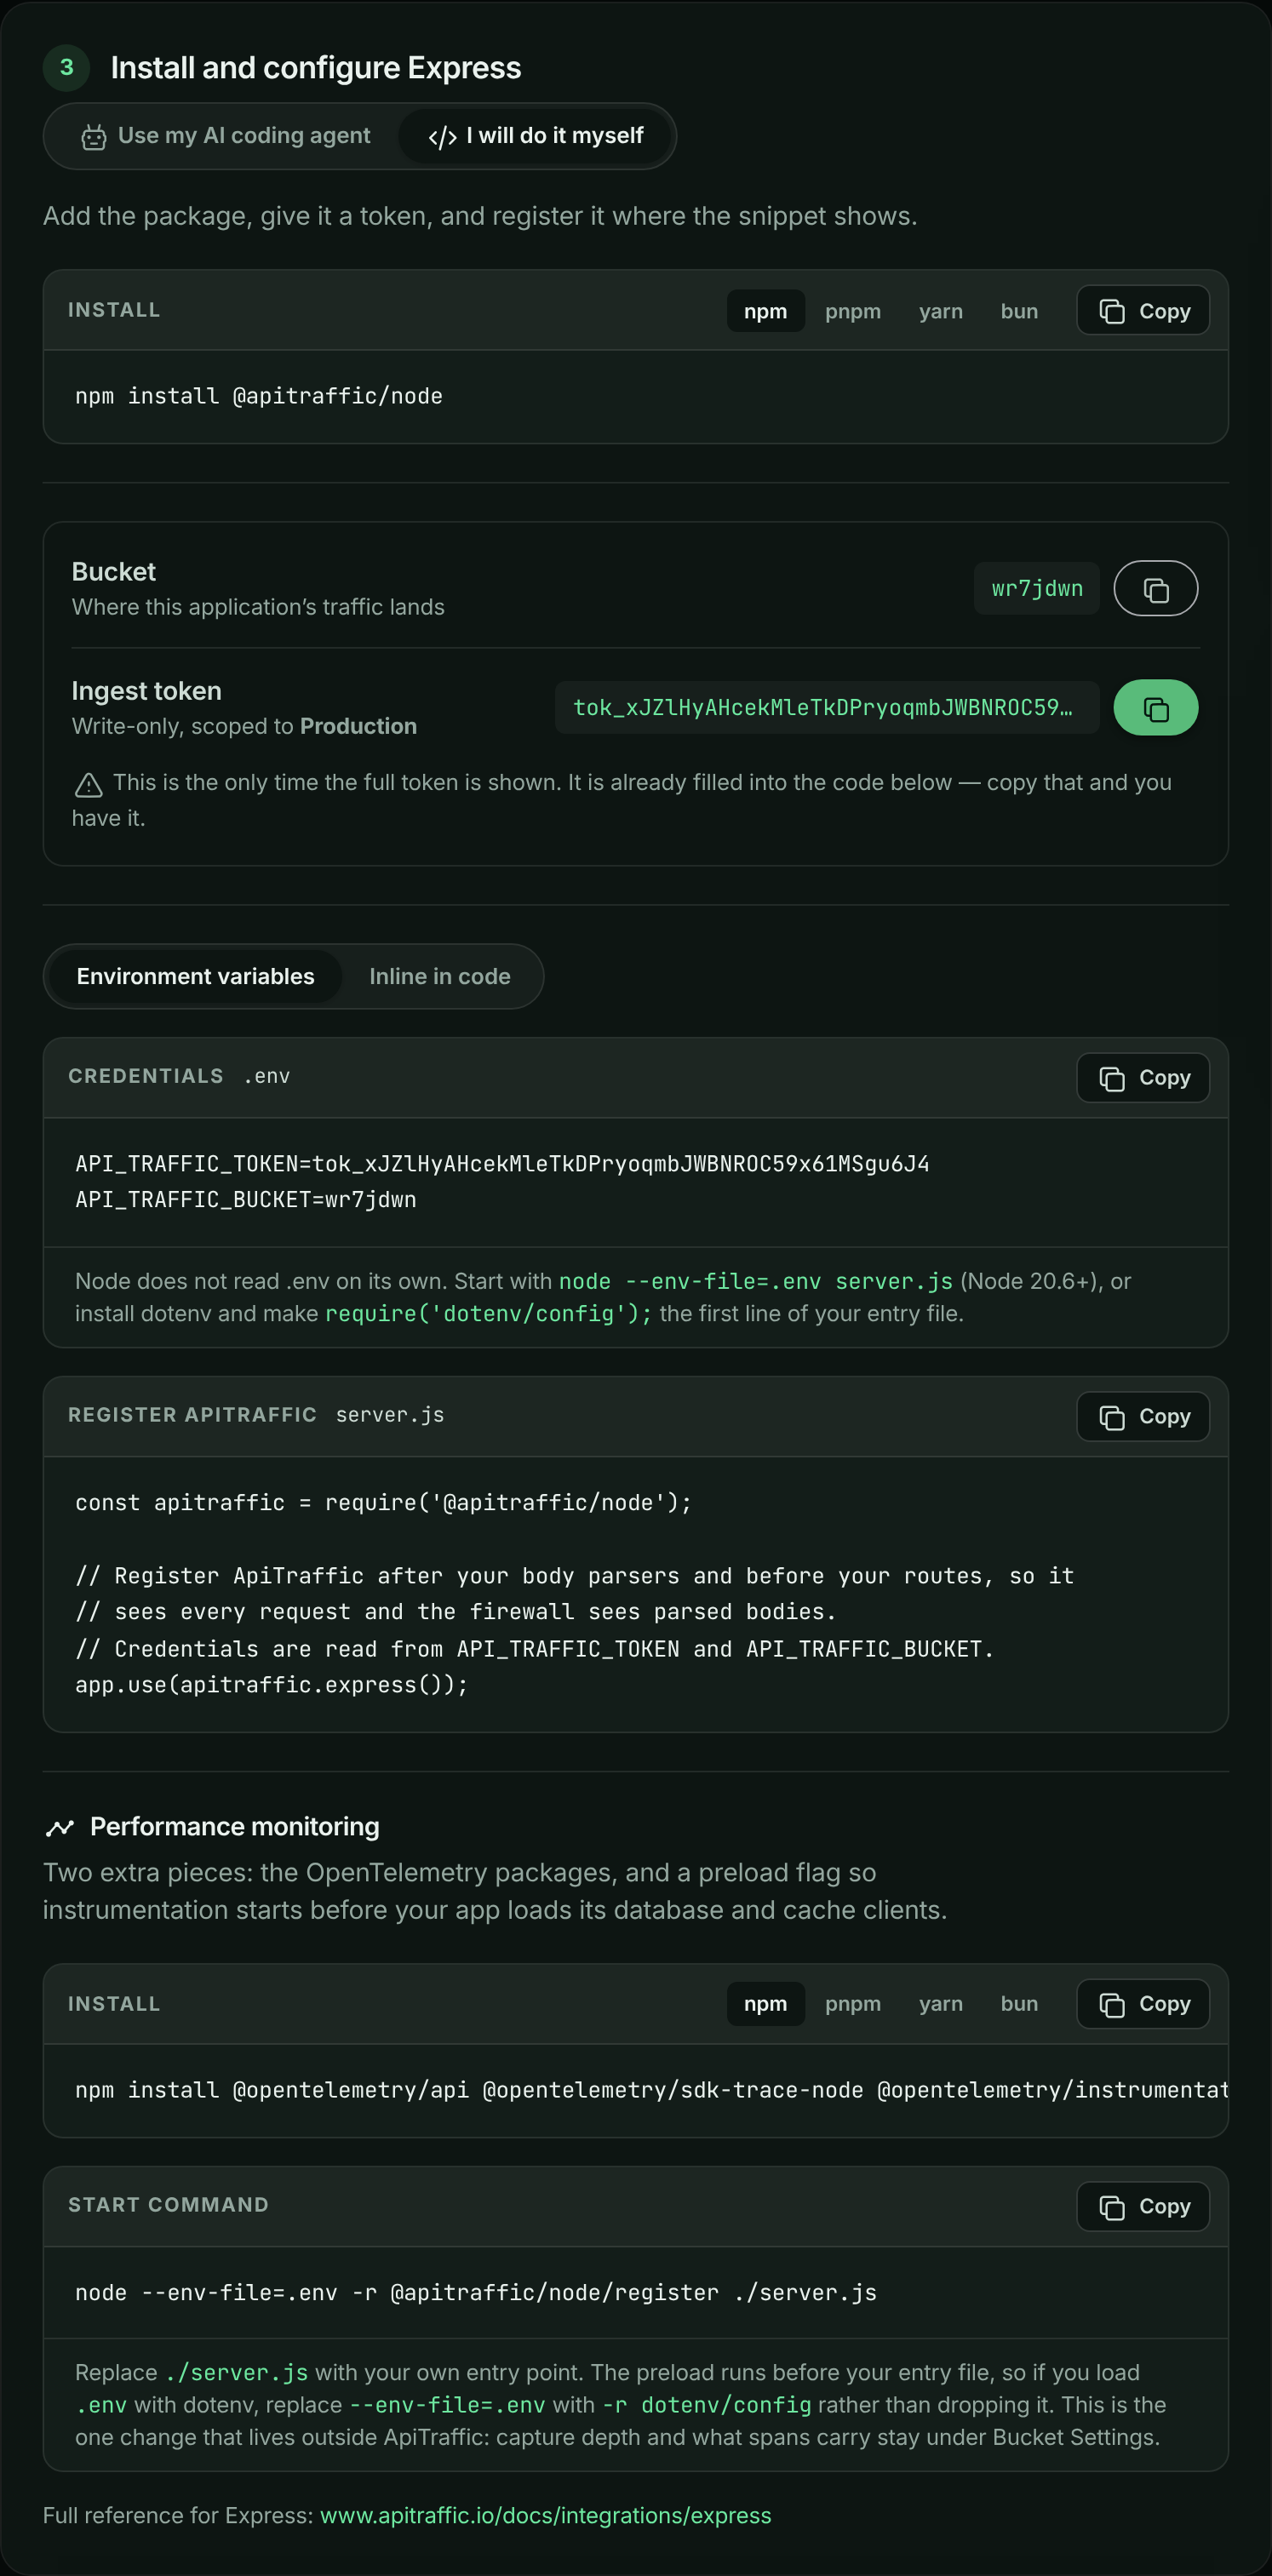The width and height of the screenshot is (1272, 2576).
Task: Select bun tab in first Install block
Action: [x=1019, y=311]
